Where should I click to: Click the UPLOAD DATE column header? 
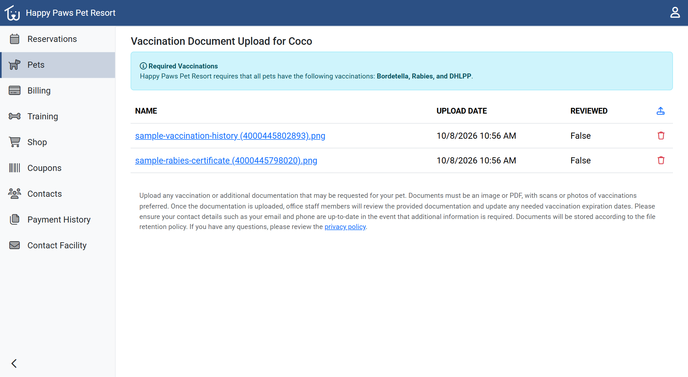point(462,111)
